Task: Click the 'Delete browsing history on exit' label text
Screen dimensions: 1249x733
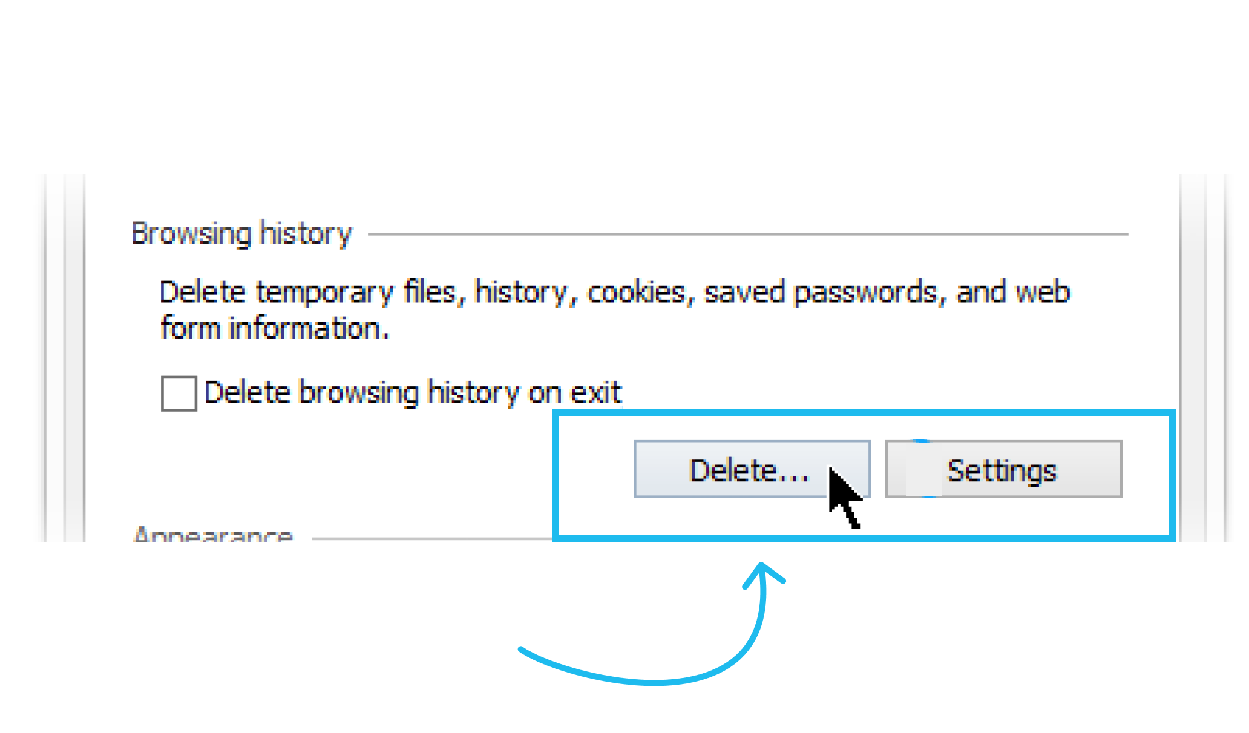Action: (413, 393)
